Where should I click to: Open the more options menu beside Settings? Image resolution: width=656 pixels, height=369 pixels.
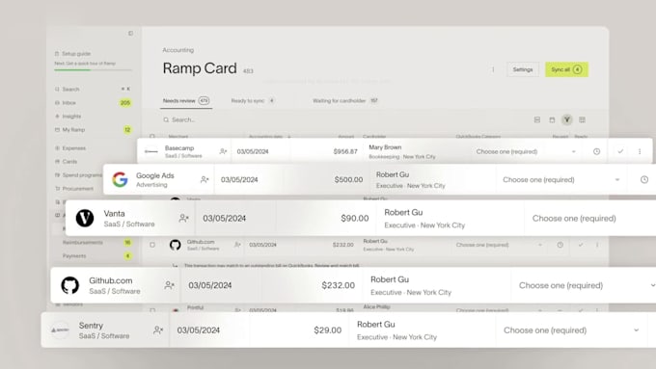493,69
